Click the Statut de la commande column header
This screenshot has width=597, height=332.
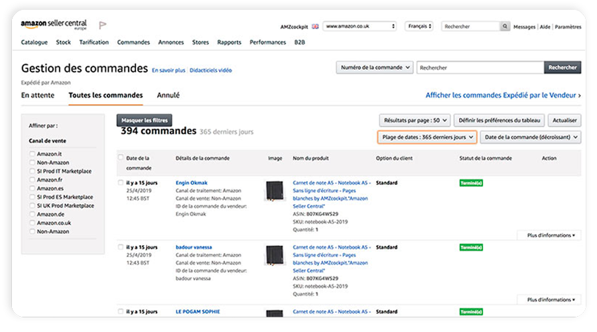tap(486, 158)
